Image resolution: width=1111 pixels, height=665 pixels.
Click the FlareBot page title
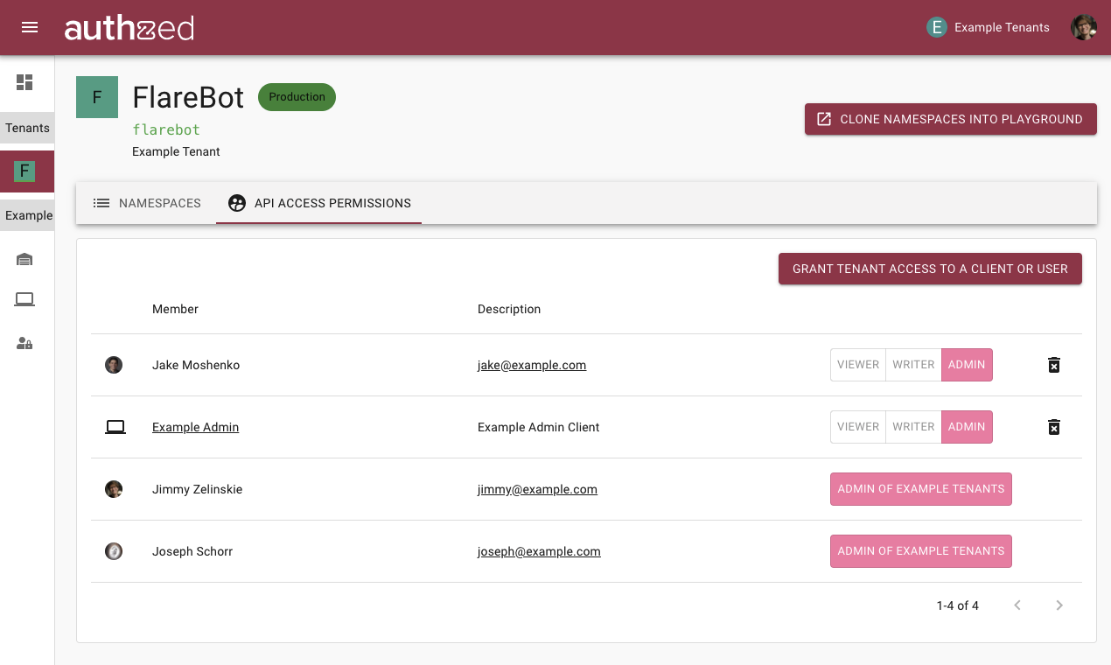point(188,97)
